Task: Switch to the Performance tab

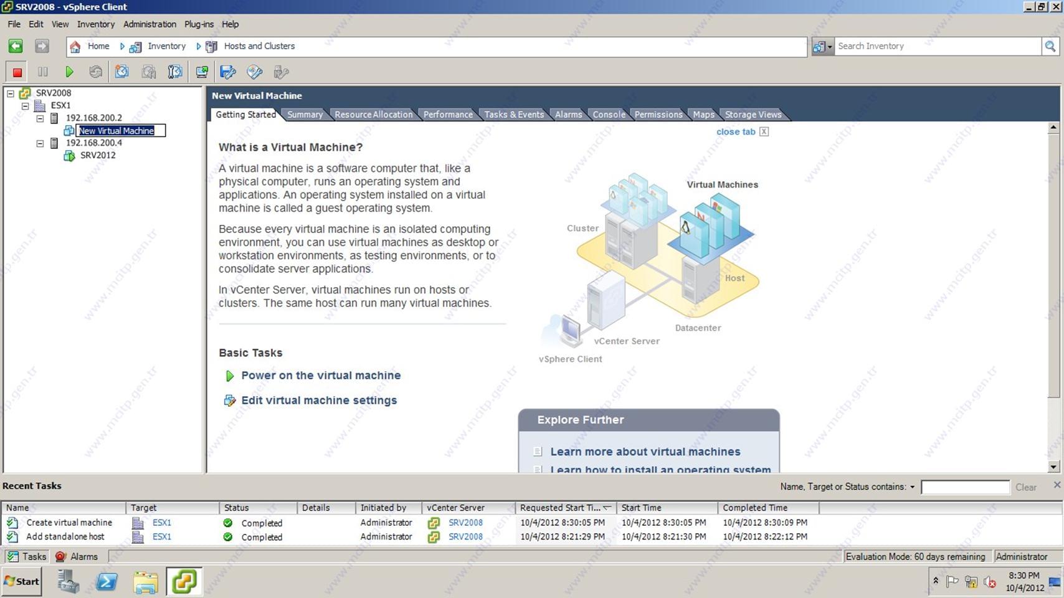Action: (448, 115)
